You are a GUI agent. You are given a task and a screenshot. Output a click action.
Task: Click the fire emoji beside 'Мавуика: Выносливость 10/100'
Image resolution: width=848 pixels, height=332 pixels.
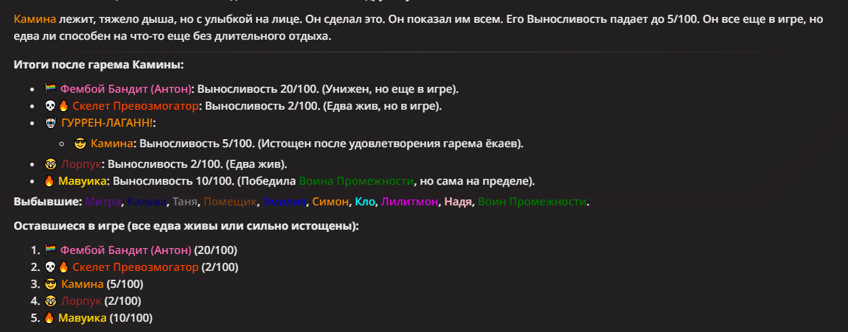click(x=49, y=181)
